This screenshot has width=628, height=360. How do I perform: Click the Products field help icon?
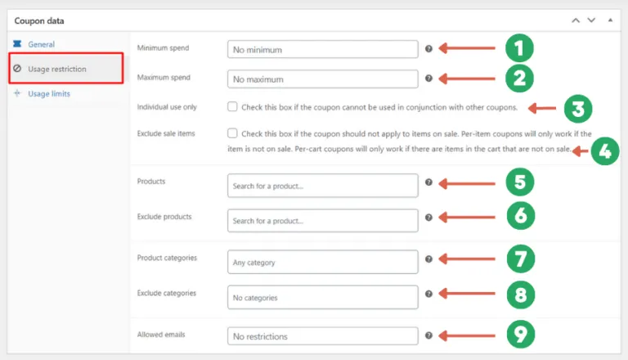(428, 182)
